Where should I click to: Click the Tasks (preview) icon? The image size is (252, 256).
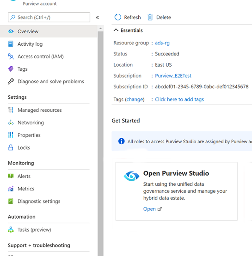point(11,230)
